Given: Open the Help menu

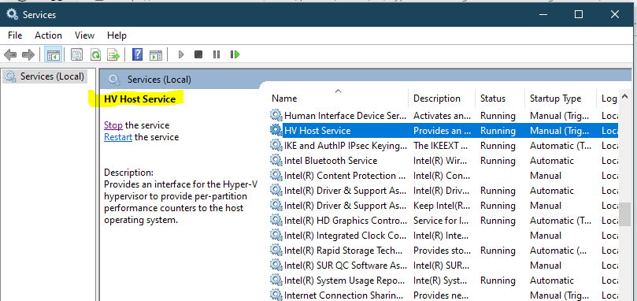Looking at the screenshot, I should pyautogui.click(x=117, y=35).
